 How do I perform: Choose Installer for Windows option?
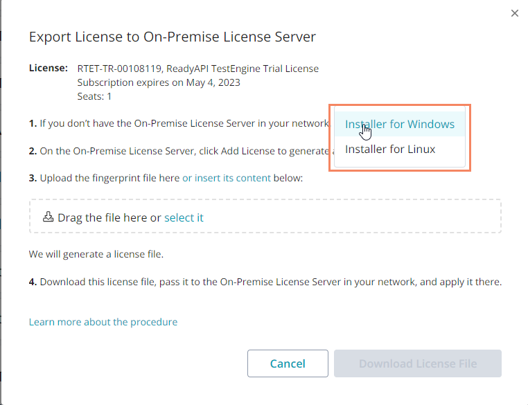400,125
